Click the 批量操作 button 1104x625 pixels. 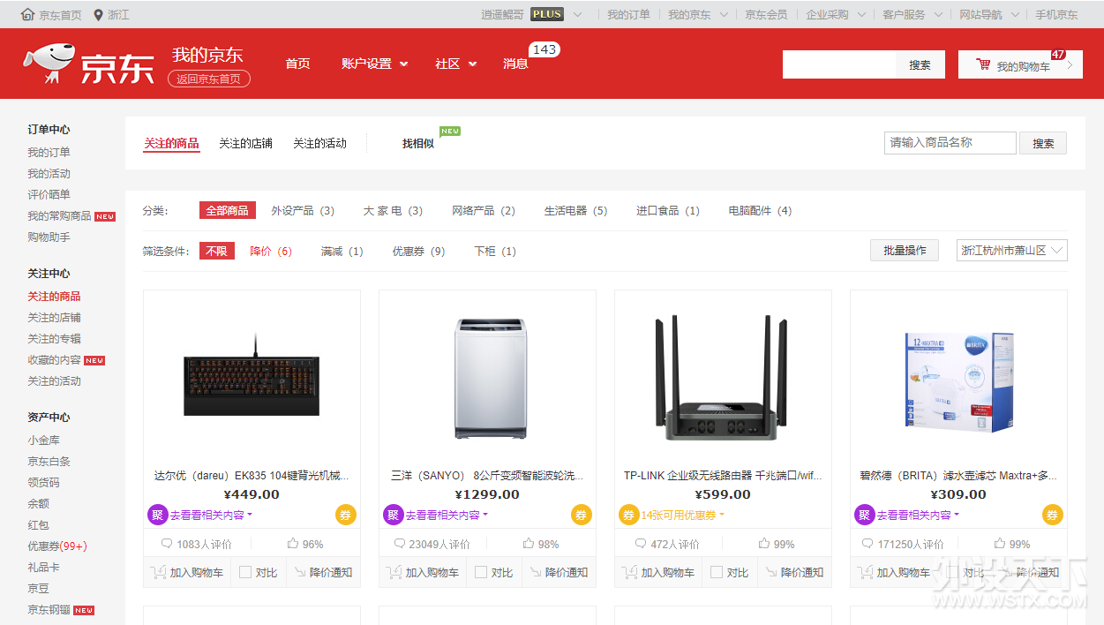point(905,251)
